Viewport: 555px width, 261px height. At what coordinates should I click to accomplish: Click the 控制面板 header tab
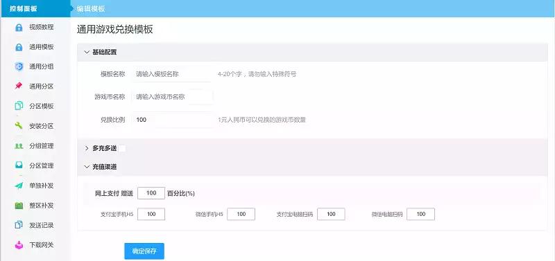(x=36, y=9)
